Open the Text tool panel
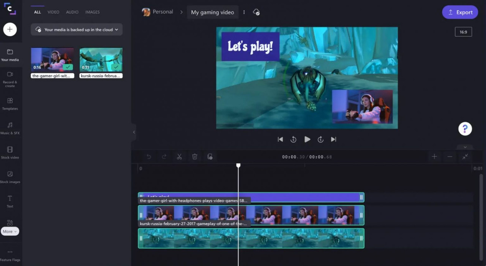 click(10, 201)
